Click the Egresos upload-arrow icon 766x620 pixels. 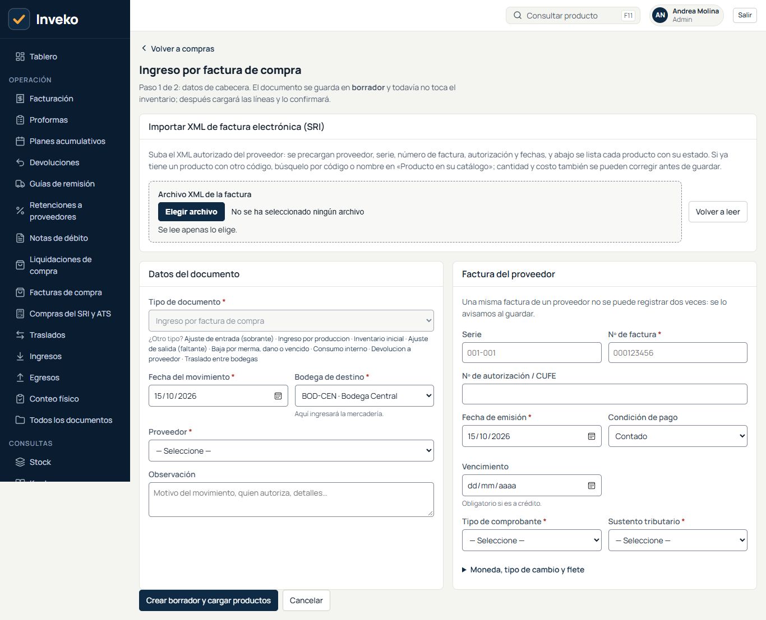[x=20, y=377]
